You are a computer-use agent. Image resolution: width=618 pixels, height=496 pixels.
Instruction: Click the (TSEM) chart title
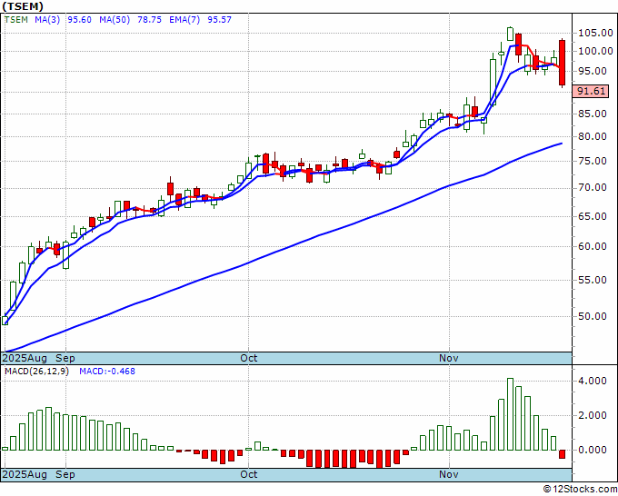(x=23, y=6)
